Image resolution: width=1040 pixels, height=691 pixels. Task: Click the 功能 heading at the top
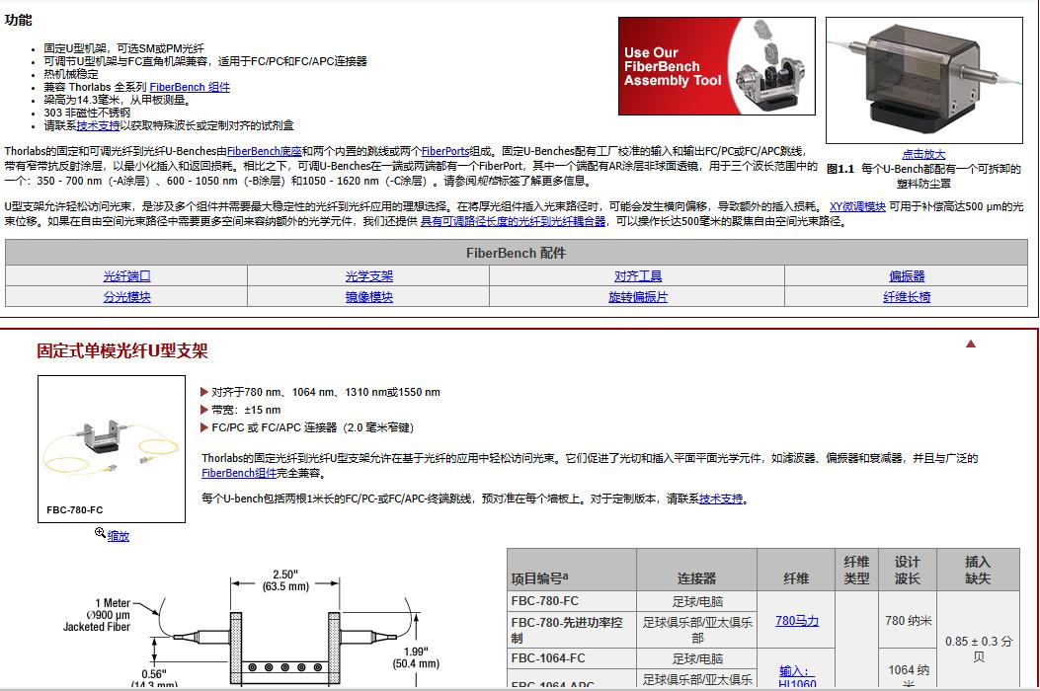tap(18, 20)
